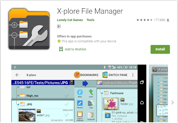Click the 177,690 reviews count
178x123 pixels.
159,20
